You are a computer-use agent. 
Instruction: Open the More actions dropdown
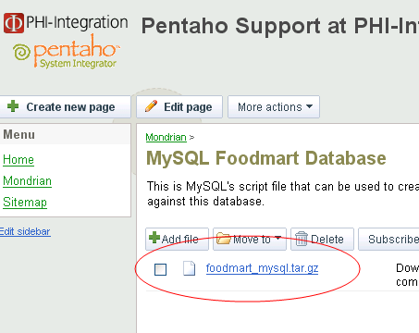[x=274, y=107]
